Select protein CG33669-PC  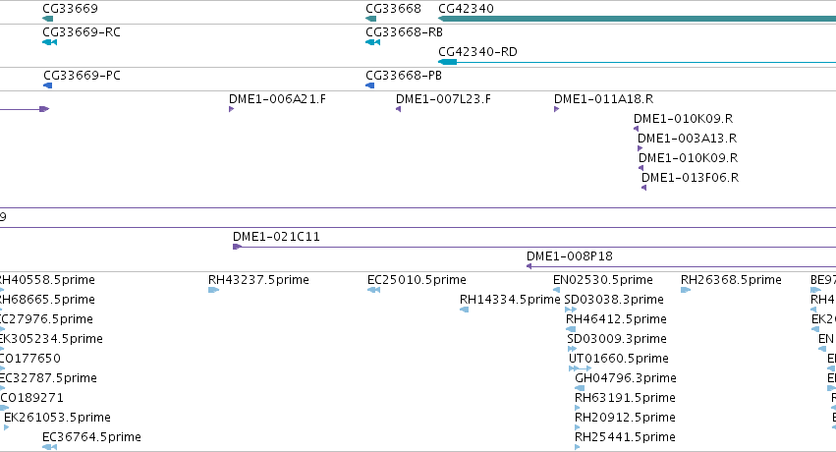82,75
